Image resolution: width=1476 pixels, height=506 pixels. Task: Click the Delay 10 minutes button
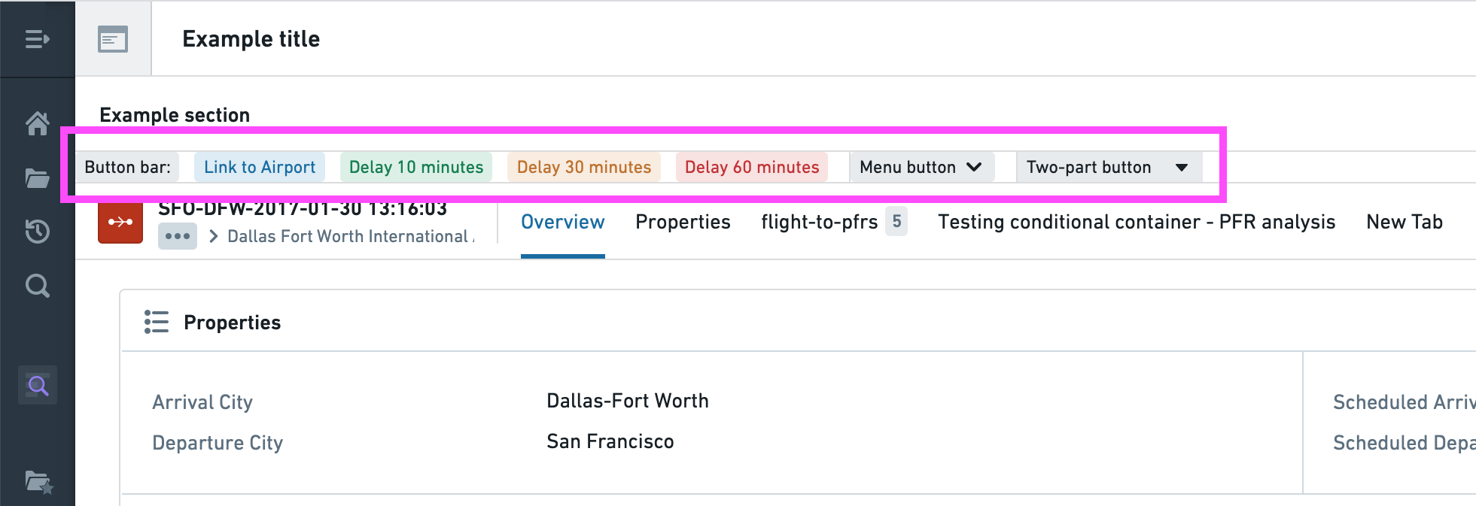(416, 167)
